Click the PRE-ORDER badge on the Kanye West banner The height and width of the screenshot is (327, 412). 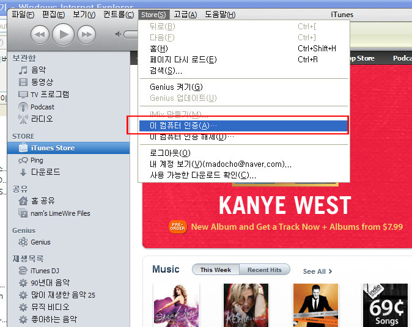click(x=178, y=227)
